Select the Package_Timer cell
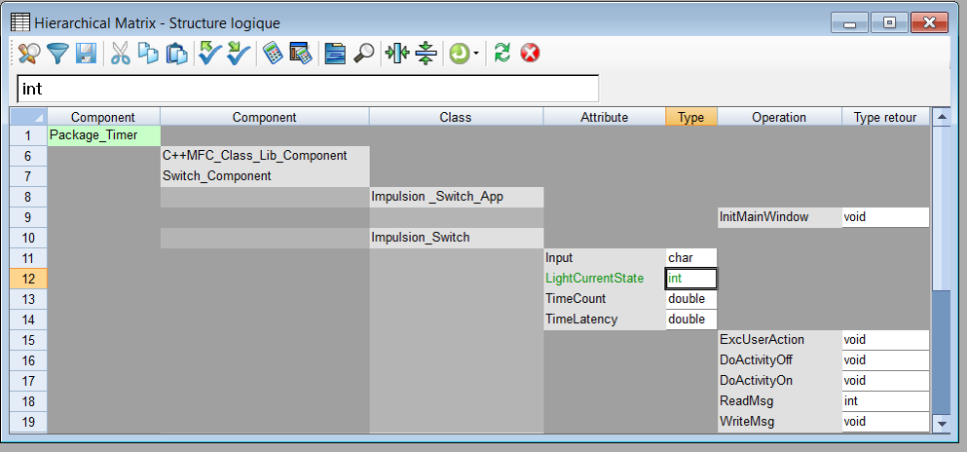 103,135
